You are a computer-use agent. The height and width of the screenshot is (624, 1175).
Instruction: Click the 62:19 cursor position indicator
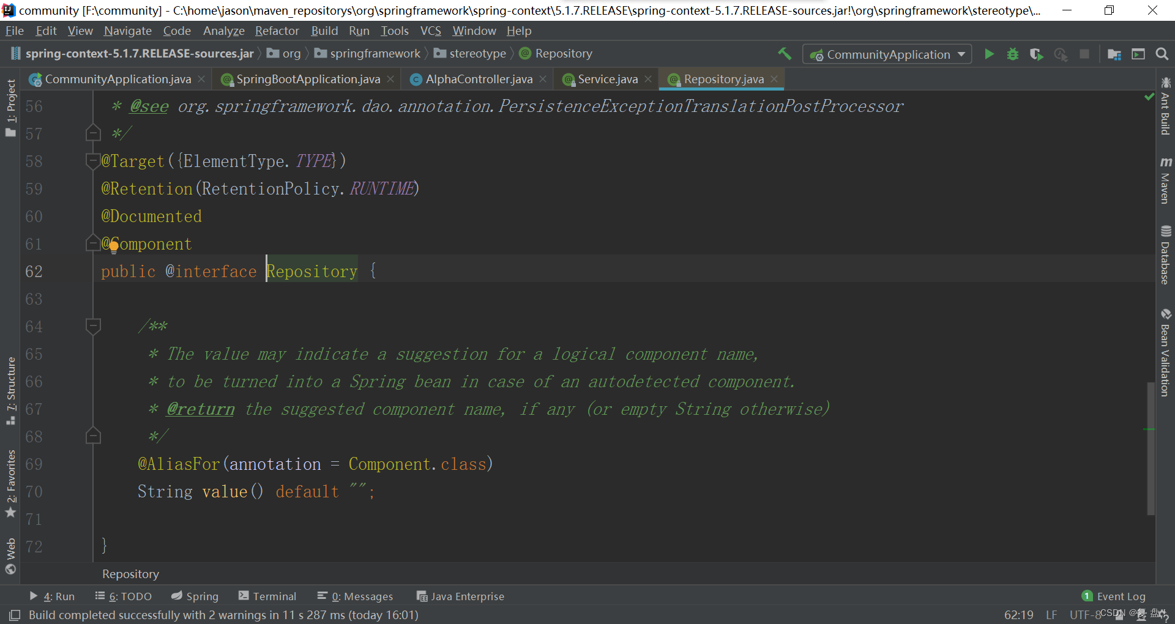pos(1019,615)
